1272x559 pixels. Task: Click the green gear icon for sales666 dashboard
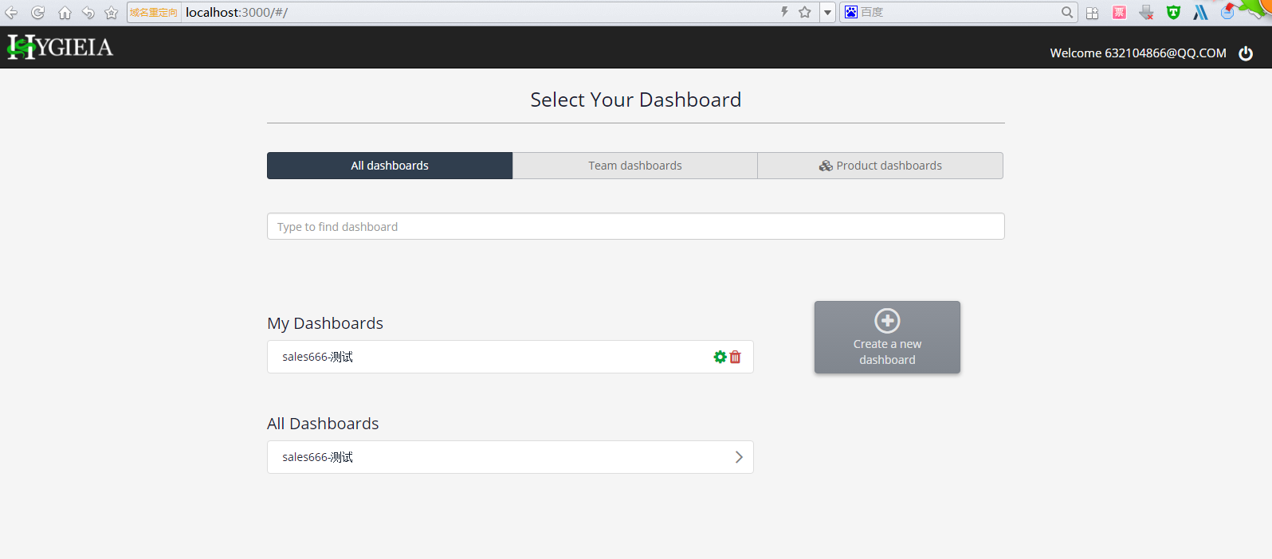[720, 357]
